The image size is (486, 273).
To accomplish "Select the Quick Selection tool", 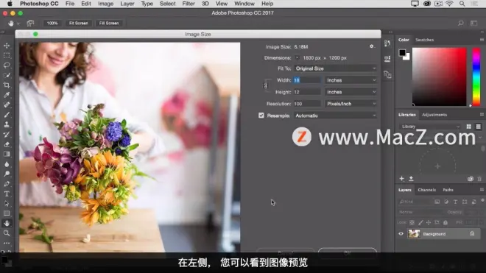I will coord(7,75).
